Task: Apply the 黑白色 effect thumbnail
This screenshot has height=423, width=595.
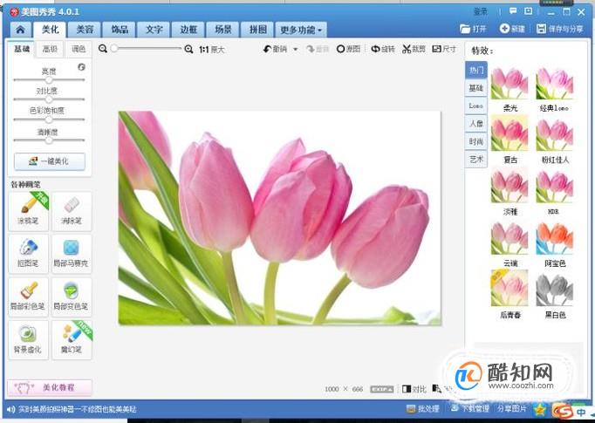Action: [554, 290]
